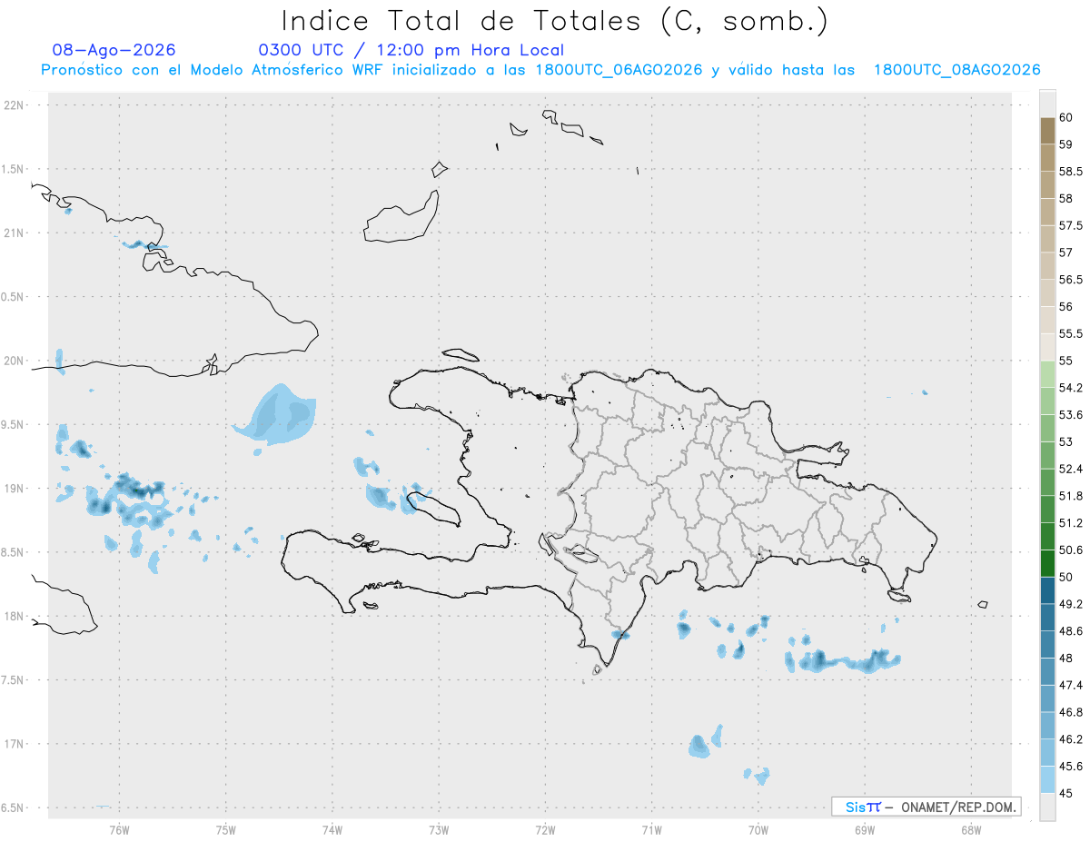Click the '71W' longitude axis label
This screenshot has width=1090, height=842.
pyautogui.click(x=651, y=829)
